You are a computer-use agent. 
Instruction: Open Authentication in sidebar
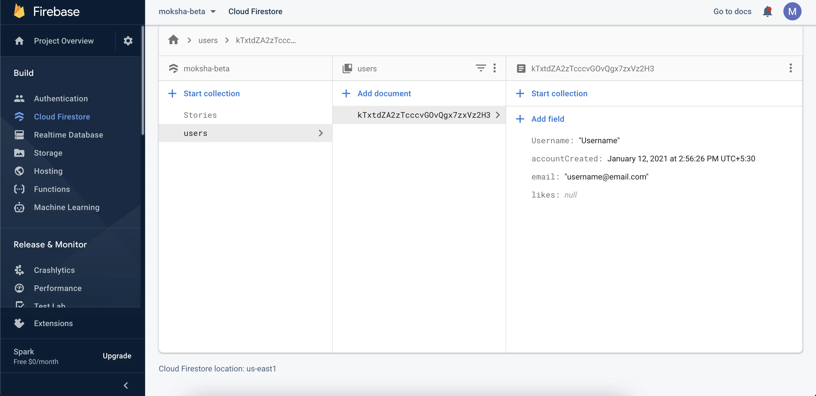point(61,99)
